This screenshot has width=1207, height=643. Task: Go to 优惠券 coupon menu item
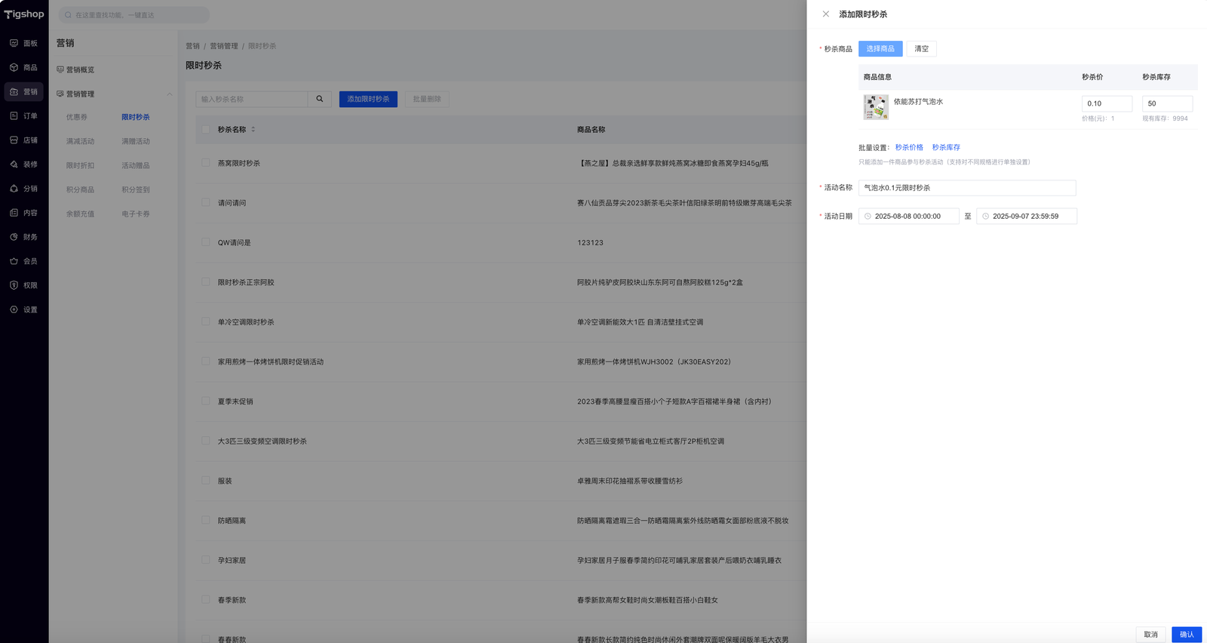coord(76,117)
